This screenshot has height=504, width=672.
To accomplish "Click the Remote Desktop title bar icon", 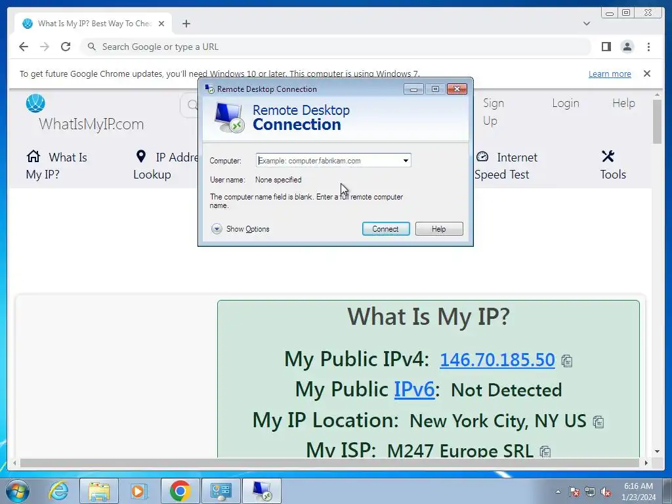I will (x=209, y=89).
